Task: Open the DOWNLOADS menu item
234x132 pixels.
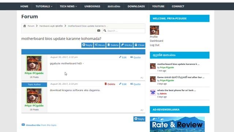Action: (136, 7)
